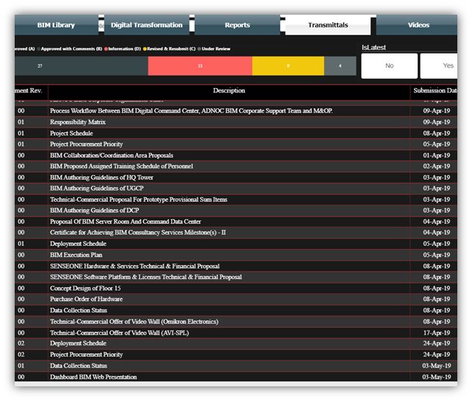This screenshot has width=472, height=401.
Task: Open the BIM Library tab
Action: point(56,25)
